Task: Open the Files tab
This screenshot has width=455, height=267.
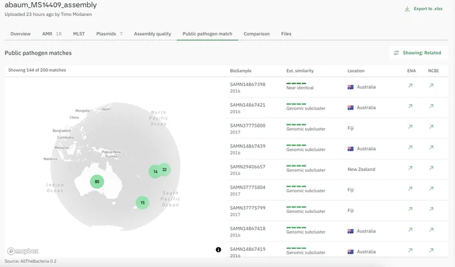Action: click(x=286, y=34)
